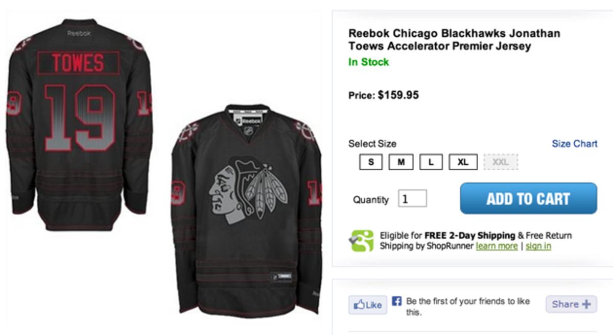Focus the Quantity input field

coord(412,198)
